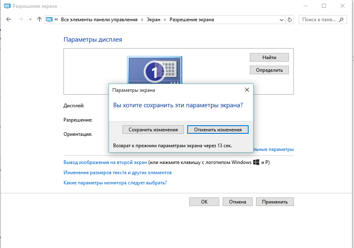Click the 'Дисплей:' label
The height and width of the screenshot is (248, 354).
click(74, 106)
